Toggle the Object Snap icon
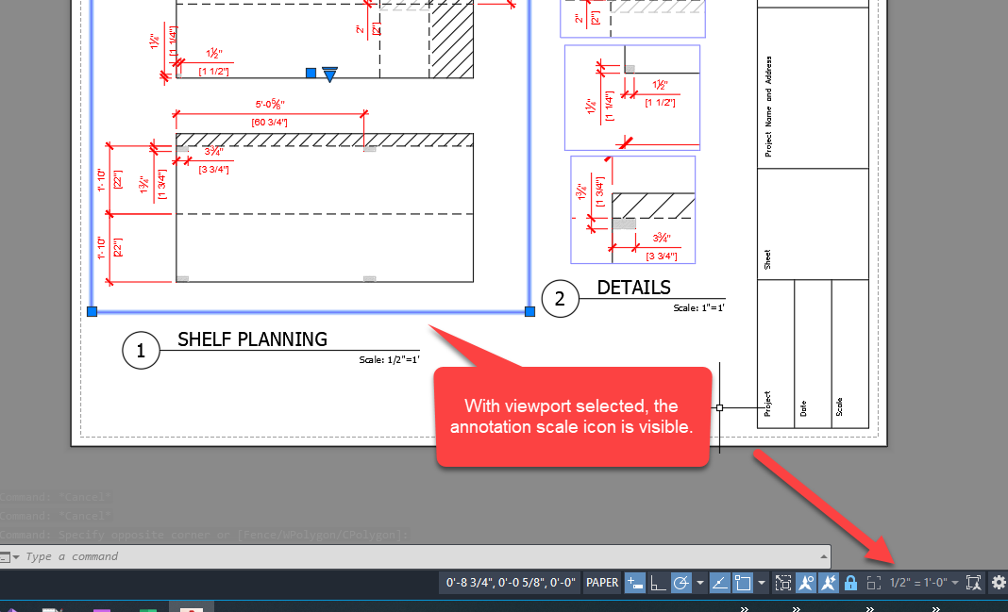 tap(741, 583)
